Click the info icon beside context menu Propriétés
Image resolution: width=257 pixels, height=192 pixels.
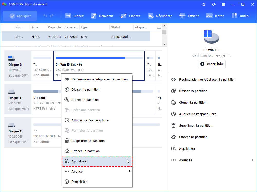coord(67,182)
